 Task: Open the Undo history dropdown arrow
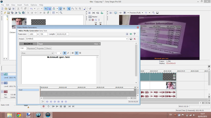pos(35,9)
